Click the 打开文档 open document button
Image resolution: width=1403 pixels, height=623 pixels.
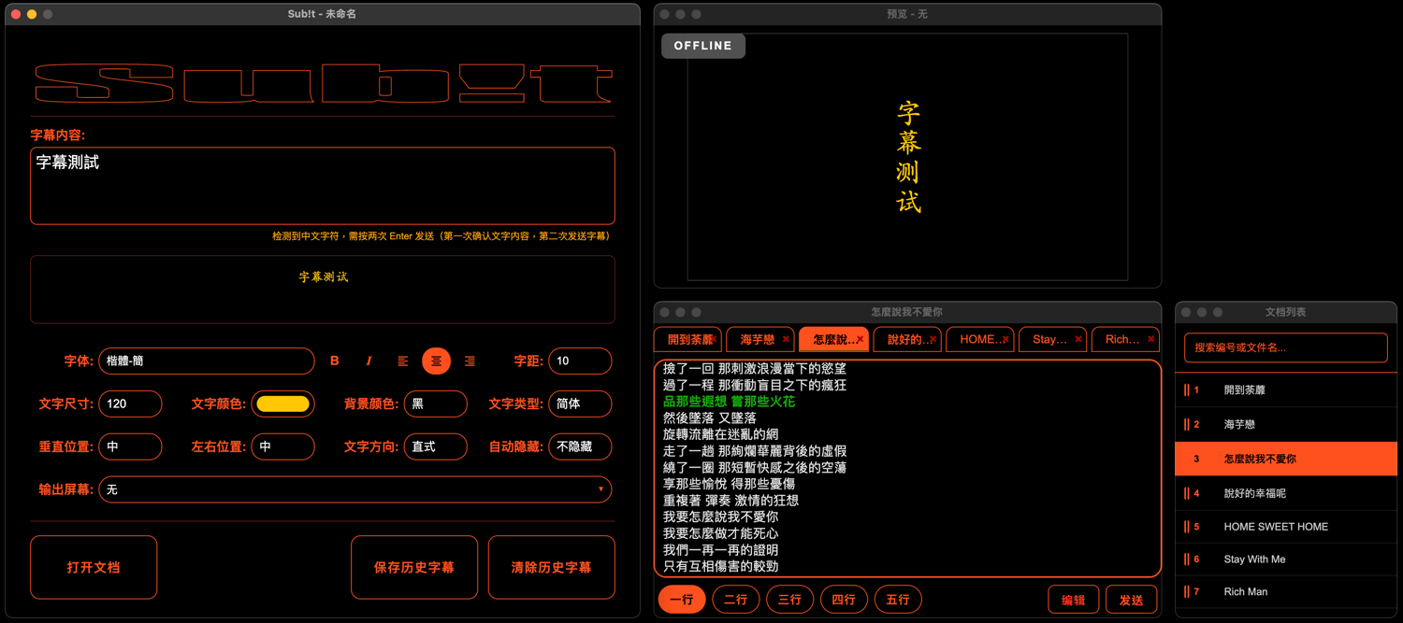click(94, 567)
